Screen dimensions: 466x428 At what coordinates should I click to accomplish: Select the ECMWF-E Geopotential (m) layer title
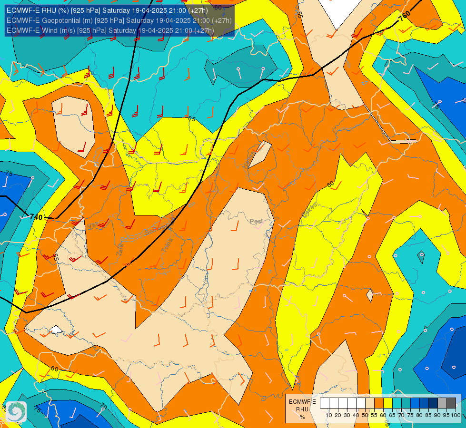click(119, 20)
